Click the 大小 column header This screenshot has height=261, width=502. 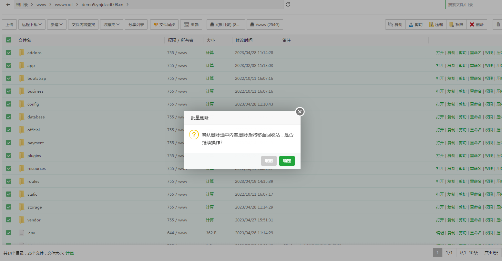210,40
